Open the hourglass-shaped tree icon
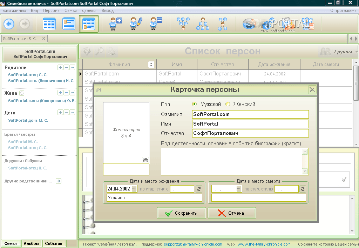 (x=222, y=24)
